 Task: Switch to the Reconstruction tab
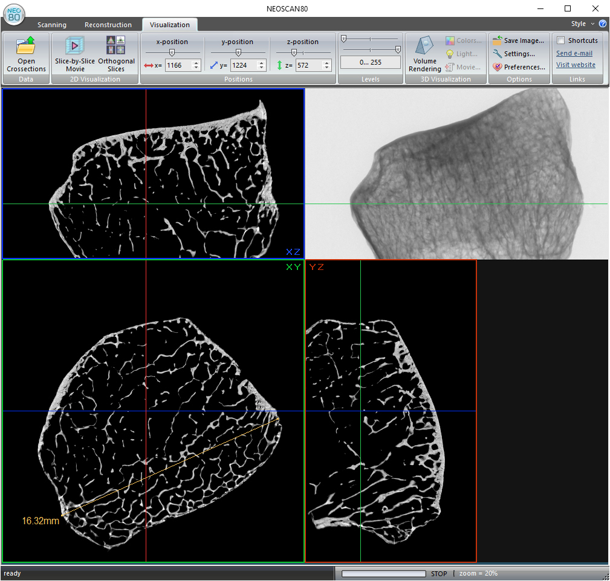tap(108, 25)
